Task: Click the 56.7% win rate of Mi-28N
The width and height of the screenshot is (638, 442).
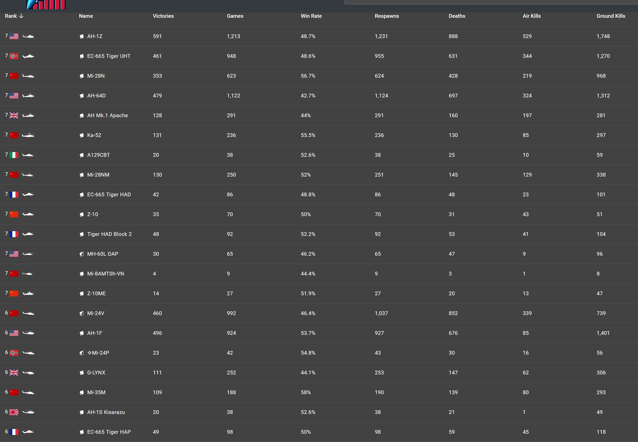Action: point(308,76)
